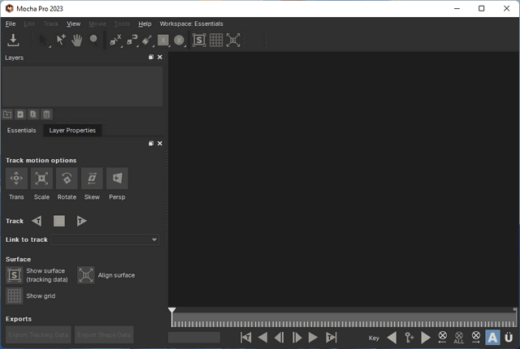This screenshot has height=349, width=520.
Task: Click Export Shape Data button
Action: [x=104, y=334]
